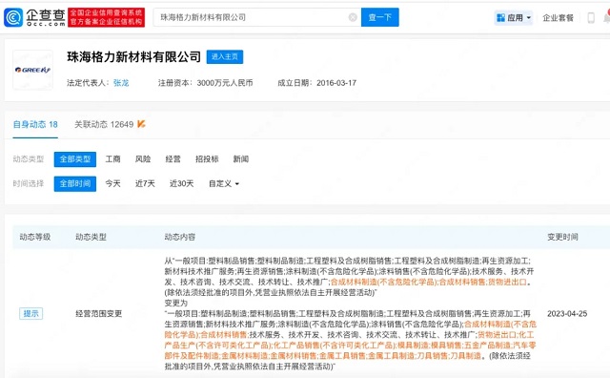Switch to the 自身动态 18 tab
The height and width of the screenshot is (378, 610).
tap(35, 124)
